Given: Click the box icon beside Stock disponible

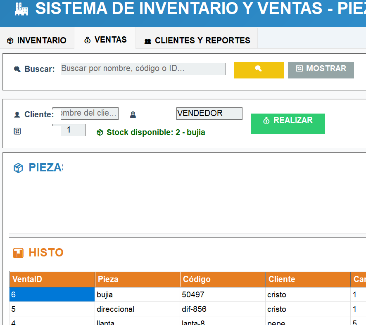Looking at the screenshot, I should pos(100,133).
